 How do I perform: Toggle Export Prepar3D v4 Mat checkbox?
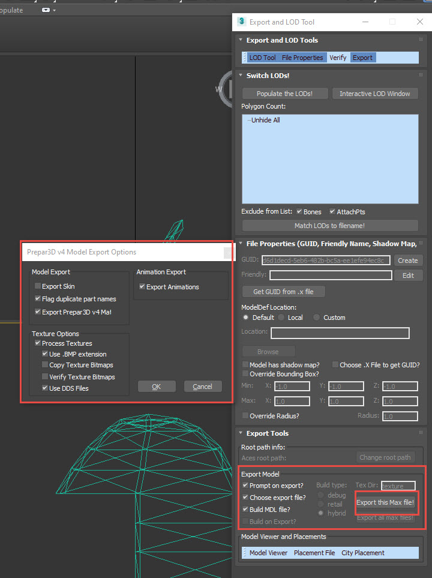pos(38,312)
